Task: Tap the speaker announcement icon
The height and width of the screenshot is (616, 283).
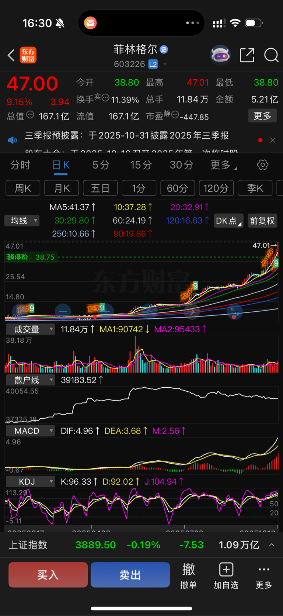Action: pos(13,140)
